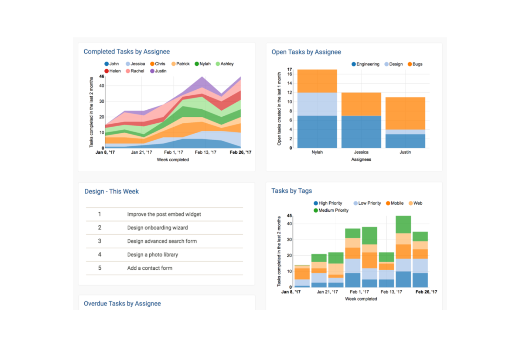
Task: Click the Web legend marker
Action: (x=411, y=203)
